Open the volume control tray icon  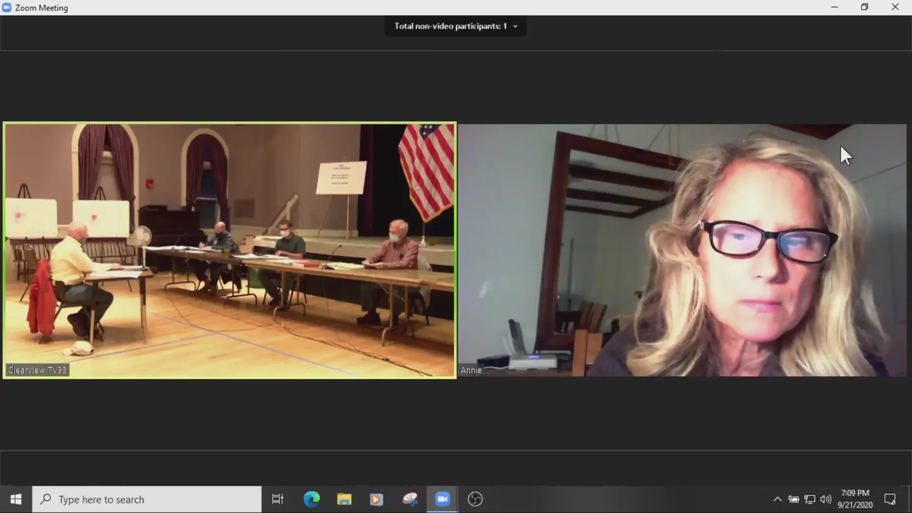click(x=826, y=499)
